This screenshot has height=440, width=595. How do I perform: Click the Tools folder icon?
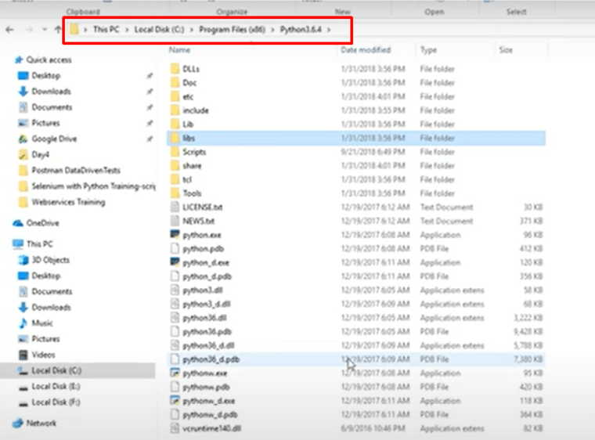tap(175, 193)
